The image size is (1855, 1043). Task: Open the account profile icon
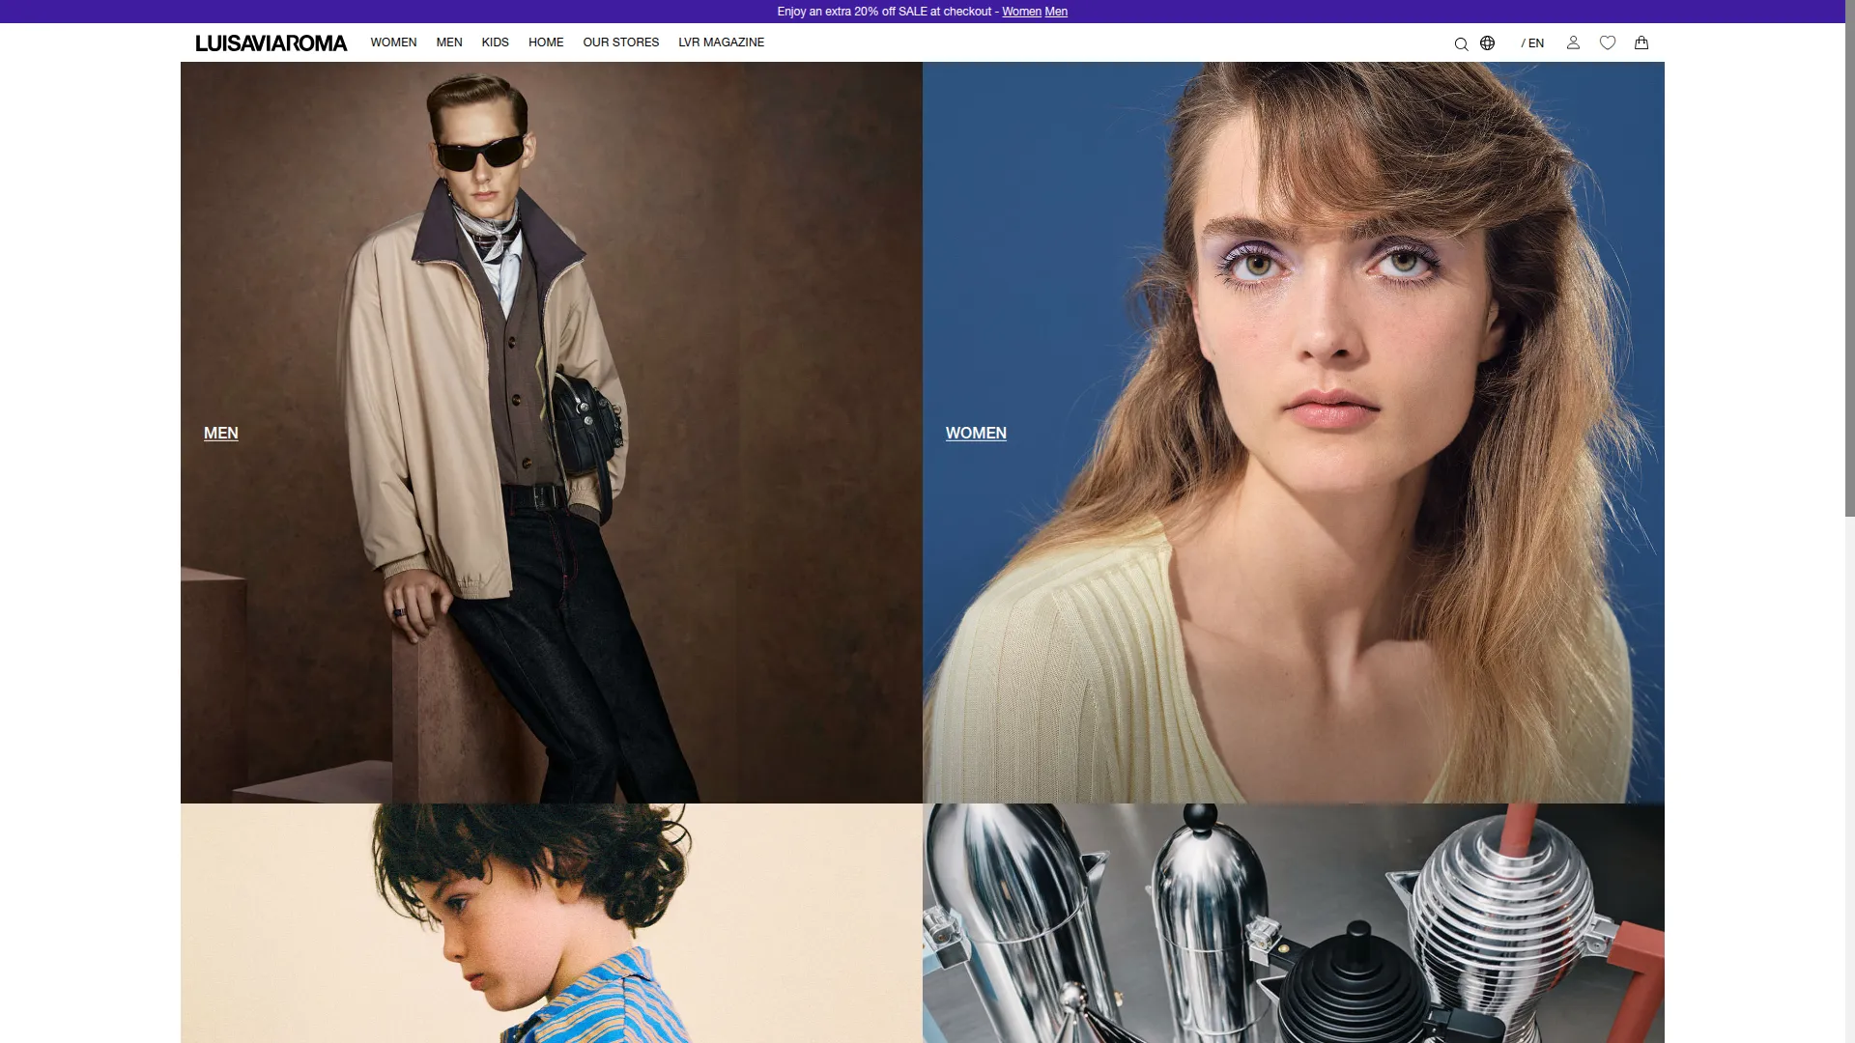pos(1573,42)
